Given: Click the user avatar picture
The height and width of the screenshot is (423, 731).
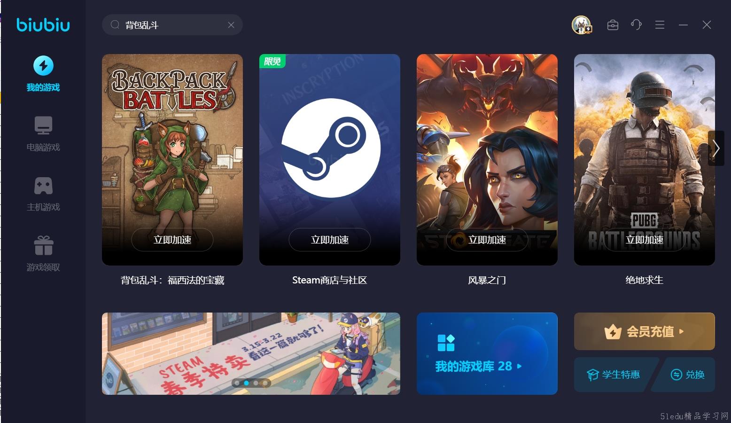Looking at the screenshot, I should 582,25.
